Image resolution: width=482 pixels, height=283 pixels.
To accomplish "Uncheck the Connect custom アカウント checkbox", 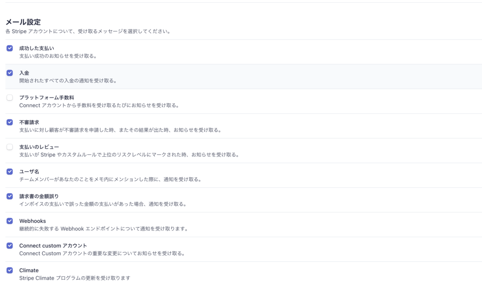I will (9, 245).
